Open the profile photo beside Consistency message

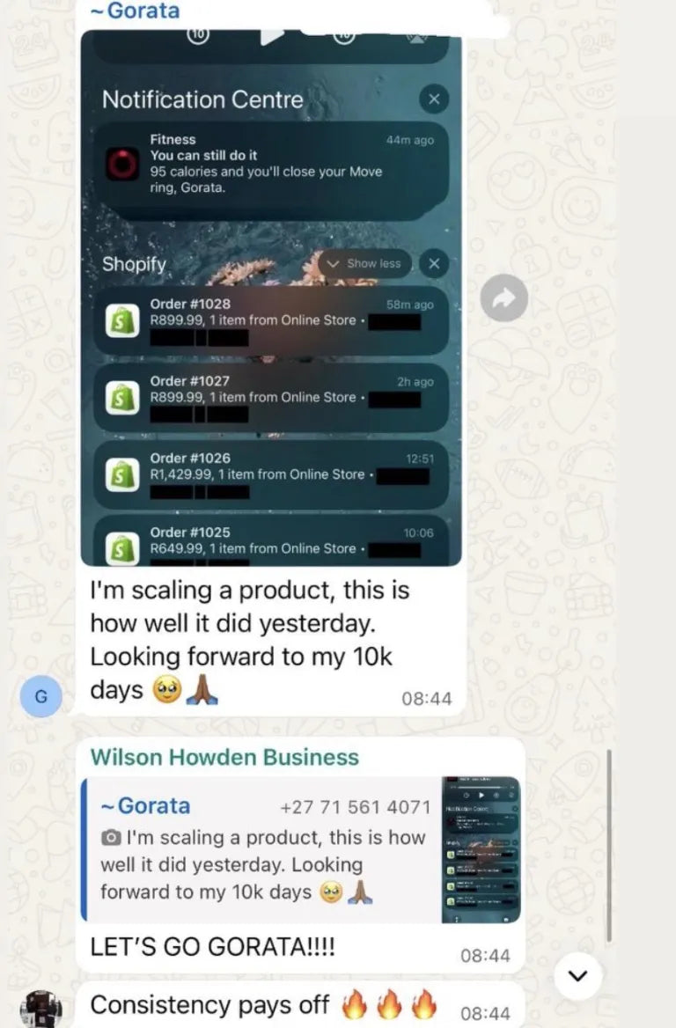point(40,1010)
